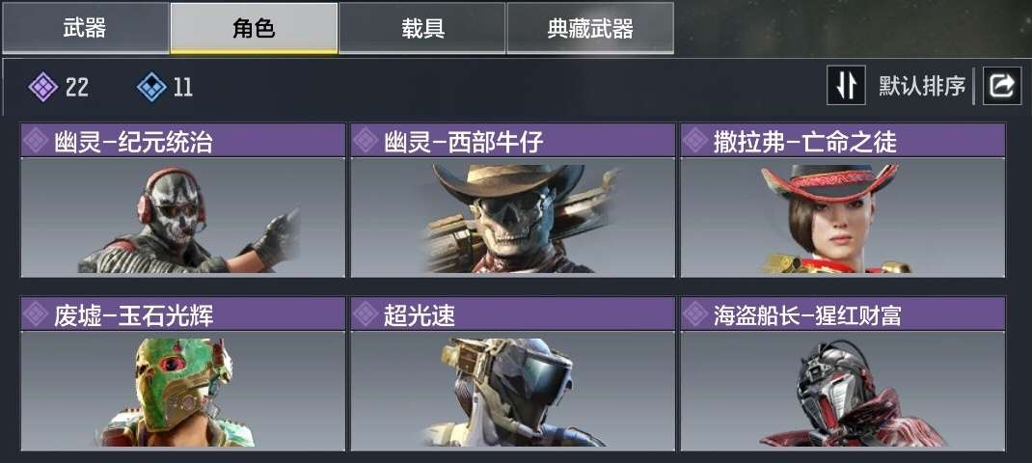
Task: Click rarity icon beside 幽灵-纪元统治
Action: click(36, 140)
